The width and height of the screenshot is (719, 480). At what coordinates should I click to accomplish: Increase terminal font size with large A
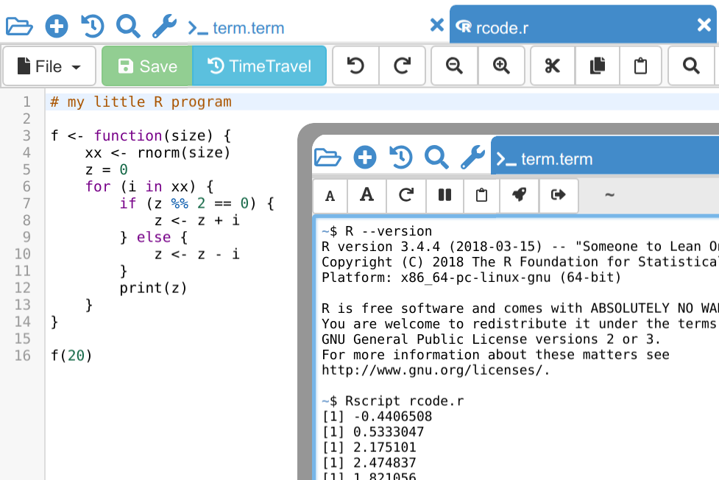pos(366,195)
